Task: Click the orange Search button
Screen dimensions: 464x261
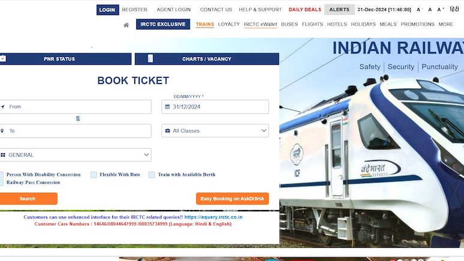Action: pyautogui.click(x=28, y=199)
